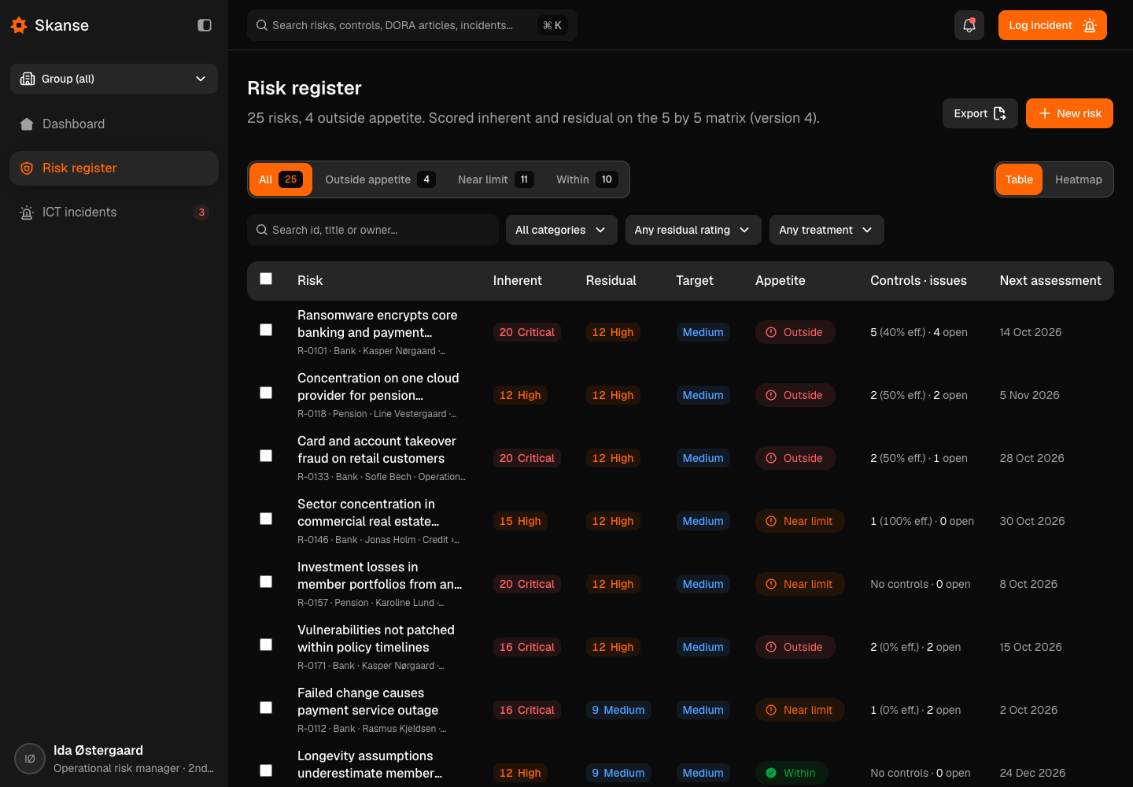Screen dimensions: 1133x787
Task: Select the Ransomware encrypts core banking row checkbox
Action: 266,330
